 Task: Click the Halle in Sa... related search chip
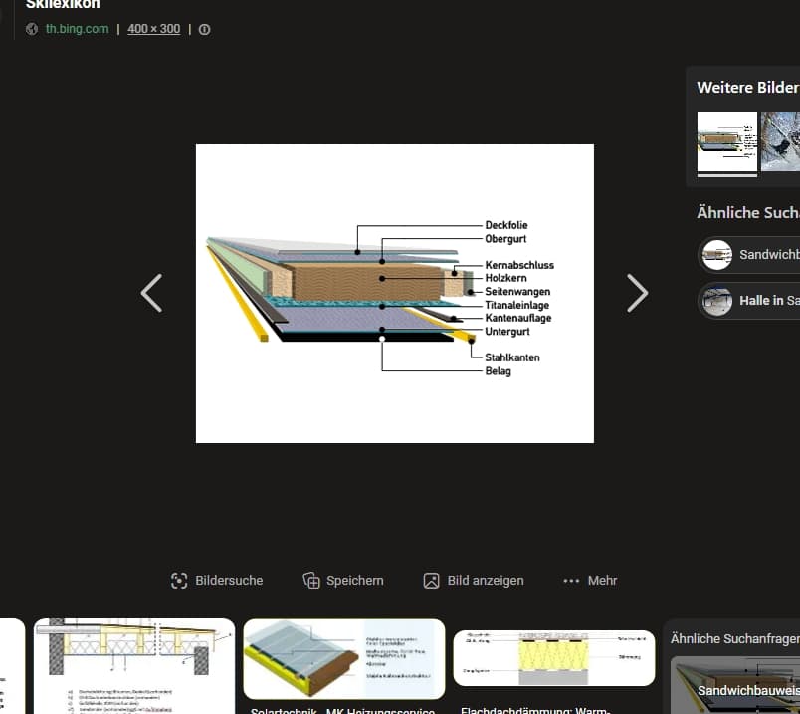[x=749, y=301]
